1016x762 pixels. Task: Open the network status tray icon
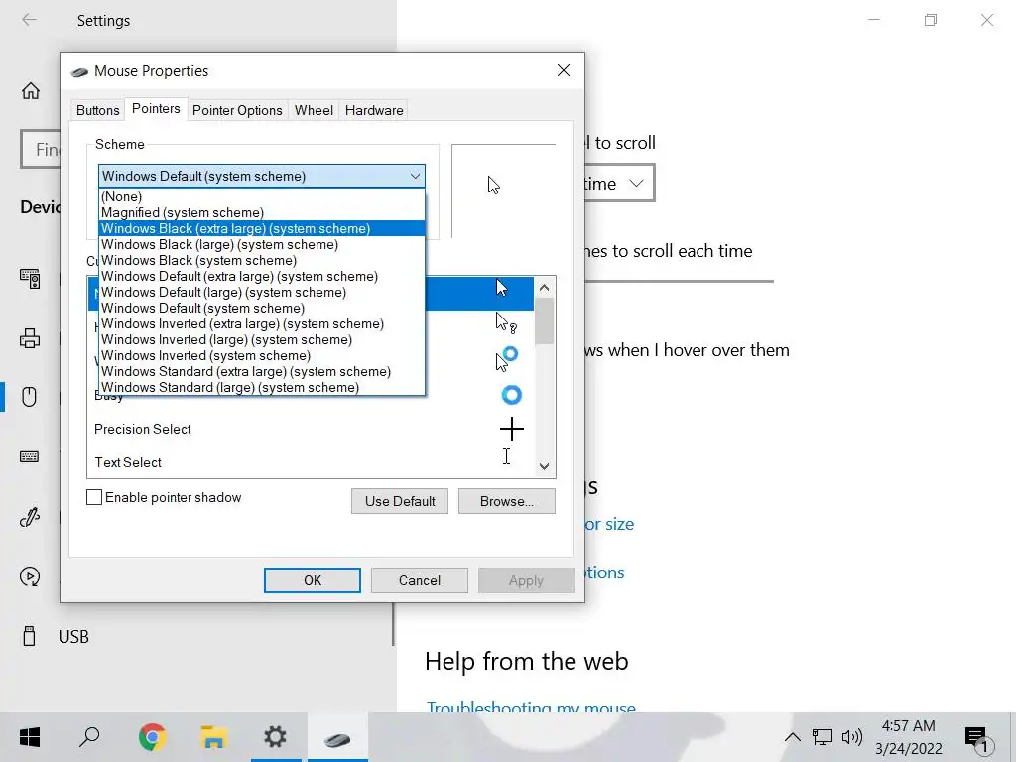[x=823, y=737]
